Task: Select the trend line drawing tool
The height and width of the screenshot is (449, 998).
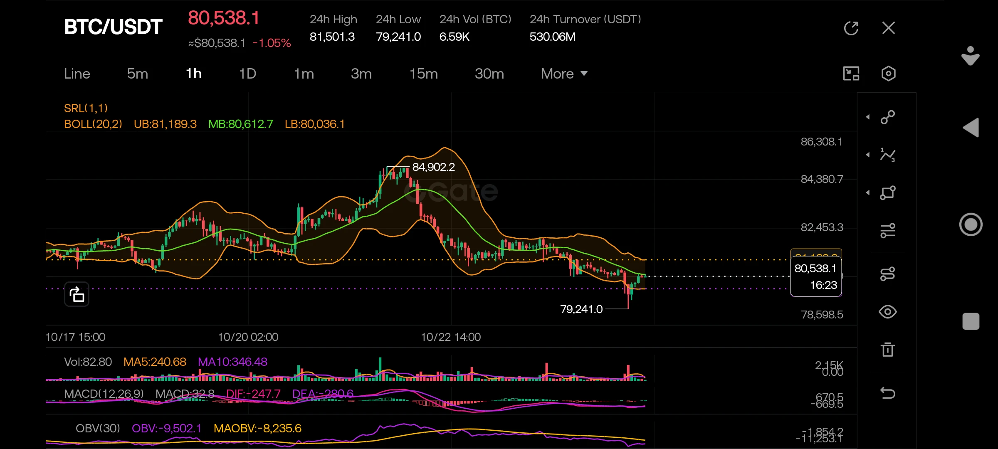Action: (888, 117)
